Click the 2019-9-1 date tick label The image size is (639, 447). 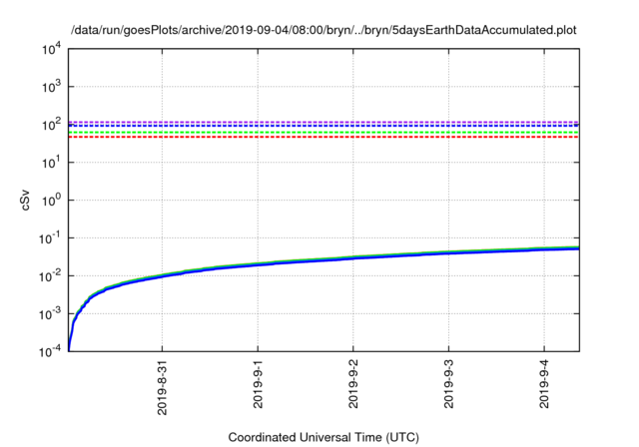(x=258, y=384)
